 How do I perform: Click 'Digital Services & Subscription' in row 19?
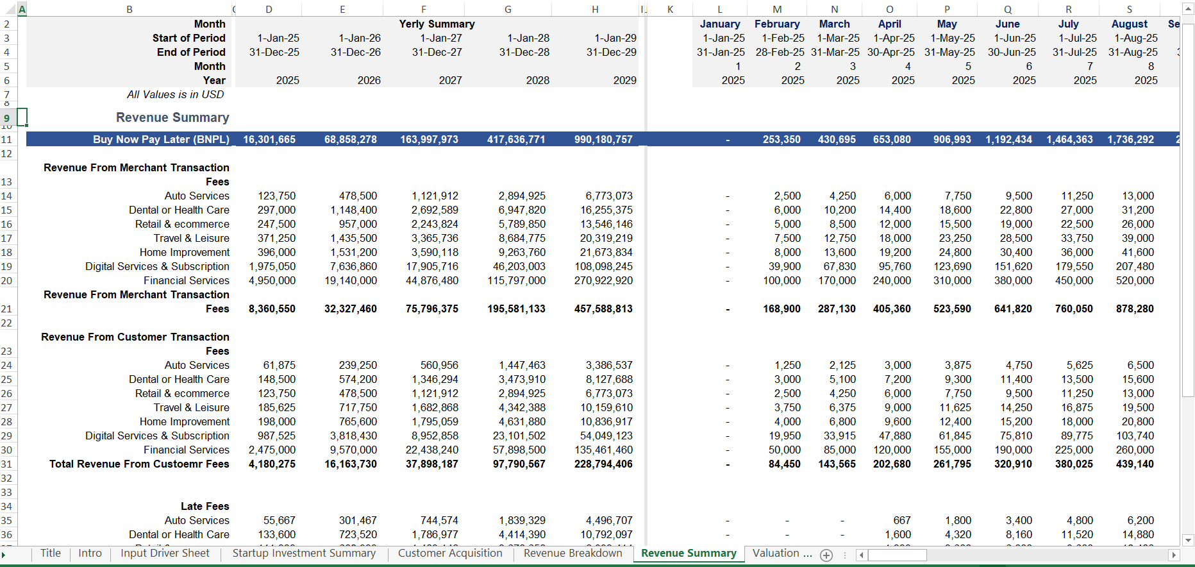(x=157, y=266)
